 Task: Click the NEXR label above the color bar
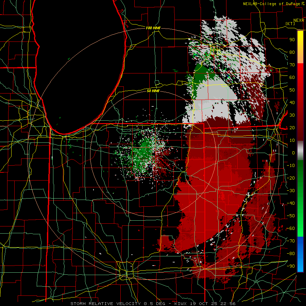coord(299,20)
